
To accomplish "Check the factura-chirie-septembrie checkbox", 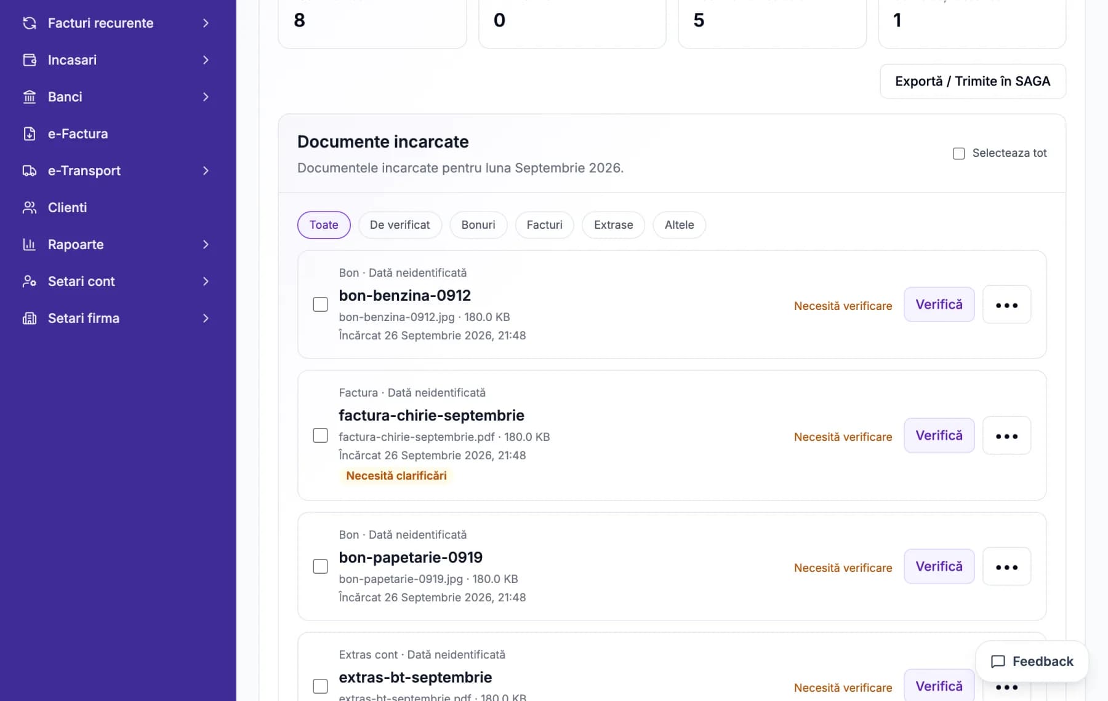I will 320,435.
